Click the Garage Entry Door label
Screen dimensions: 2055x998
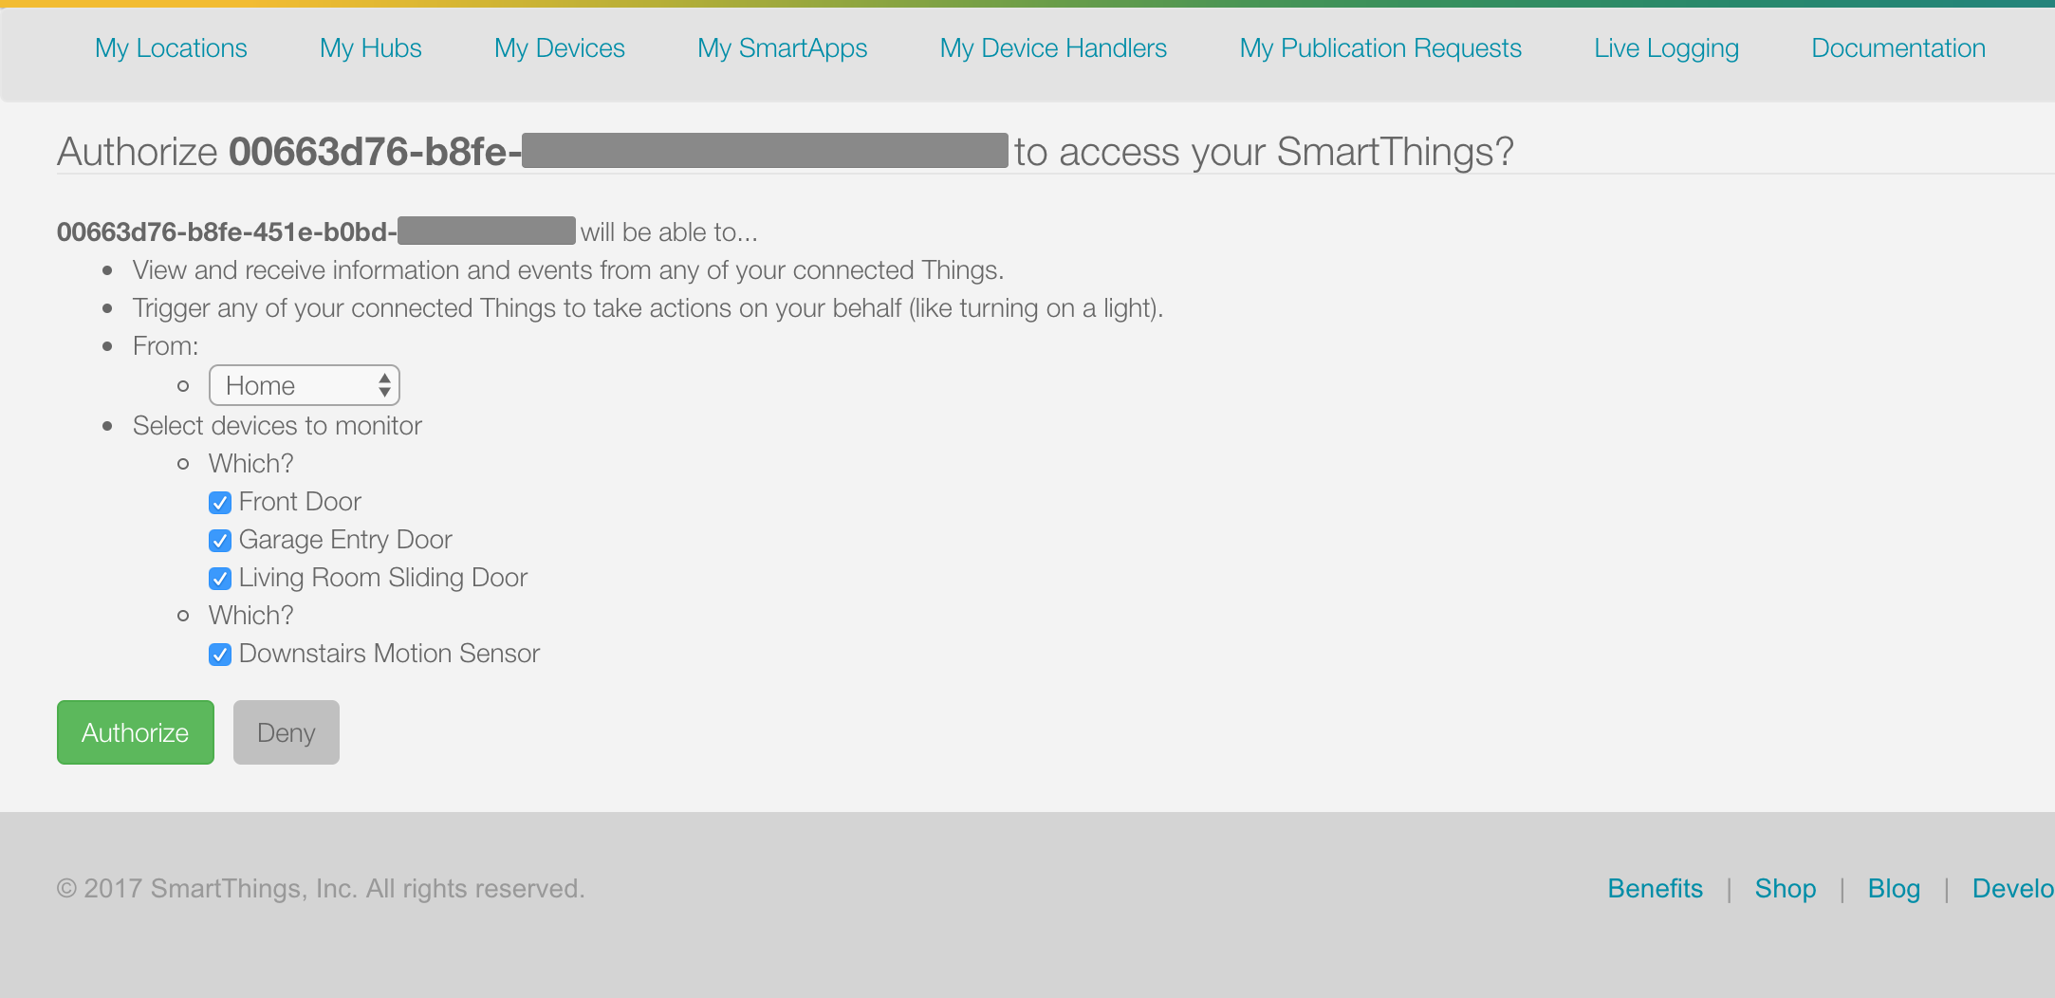coord(345,540)
